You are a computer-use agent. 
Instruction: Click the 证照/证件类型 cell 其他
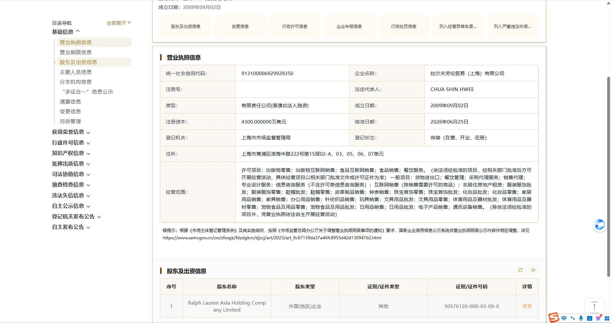(x=383, y=306)
